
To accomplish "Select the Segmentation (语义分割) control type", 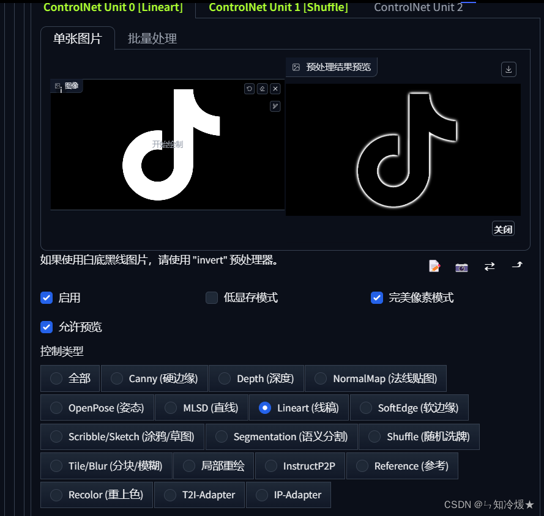I will [281, 437].
